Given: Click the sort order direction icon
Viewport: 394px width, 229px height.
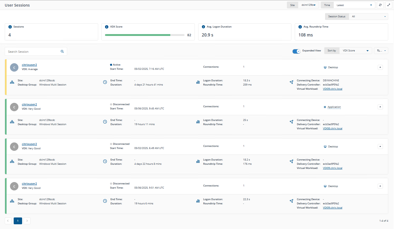Looking at the screenshot, I should (381, 51).
